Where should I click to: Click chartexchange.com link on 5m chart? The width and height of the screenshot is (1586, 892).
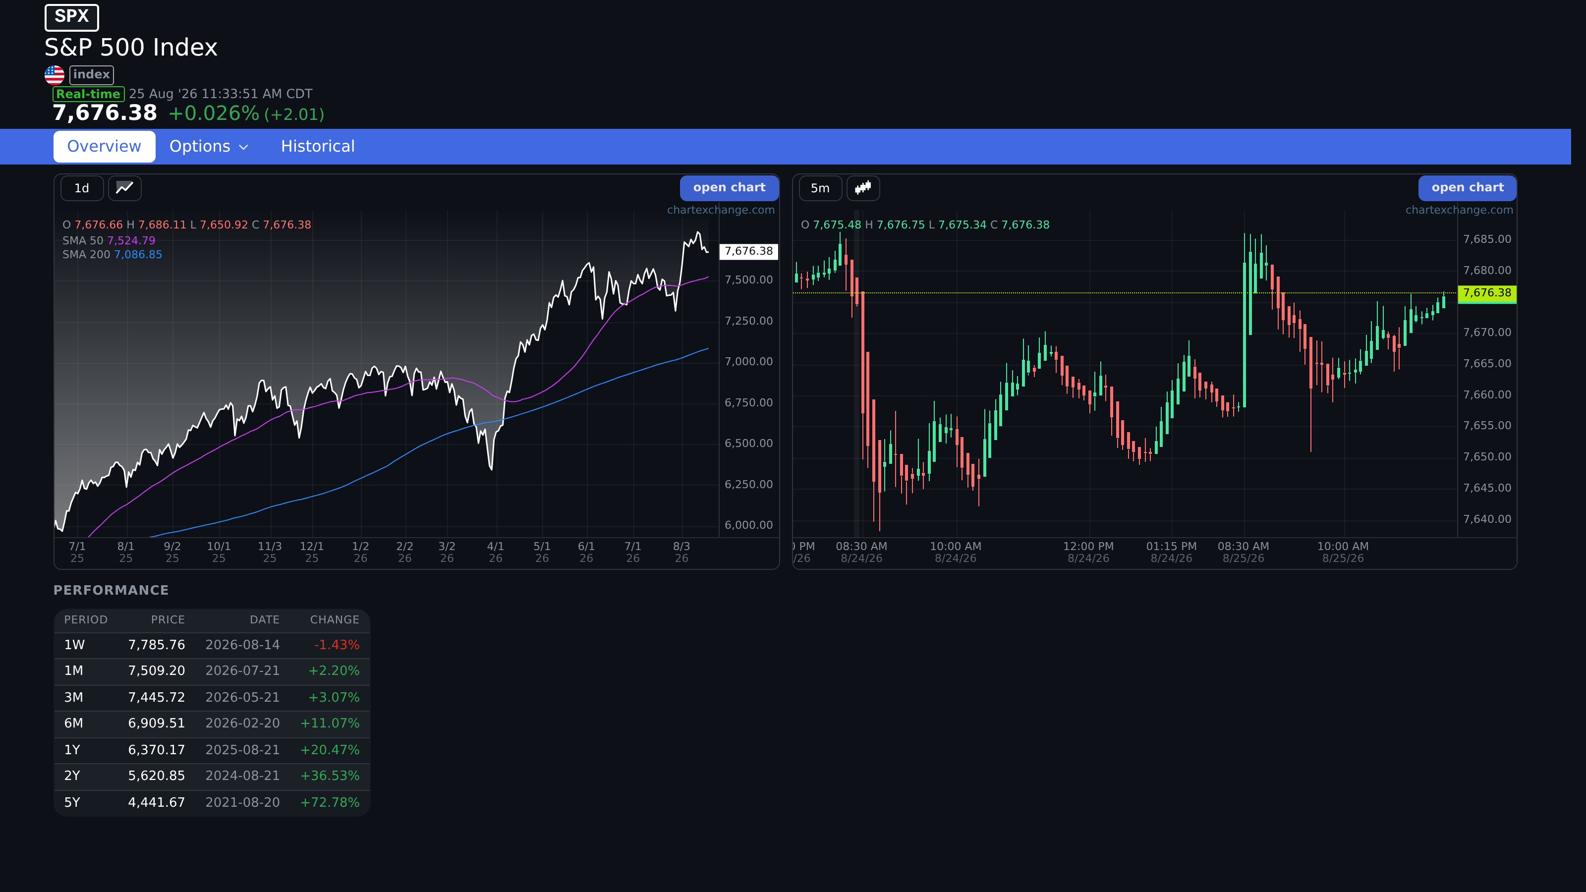coord(1459,210)
